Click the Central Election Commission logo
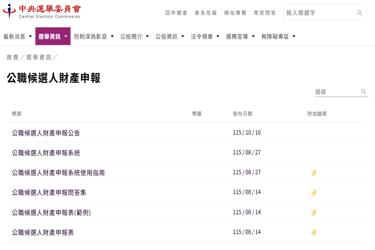The height and width of the screenshot is (250, 375). pos(42,11)
